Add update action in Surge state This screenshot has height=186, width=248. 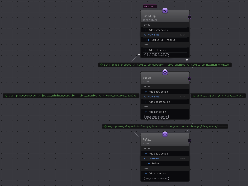[x=165, y=102]
